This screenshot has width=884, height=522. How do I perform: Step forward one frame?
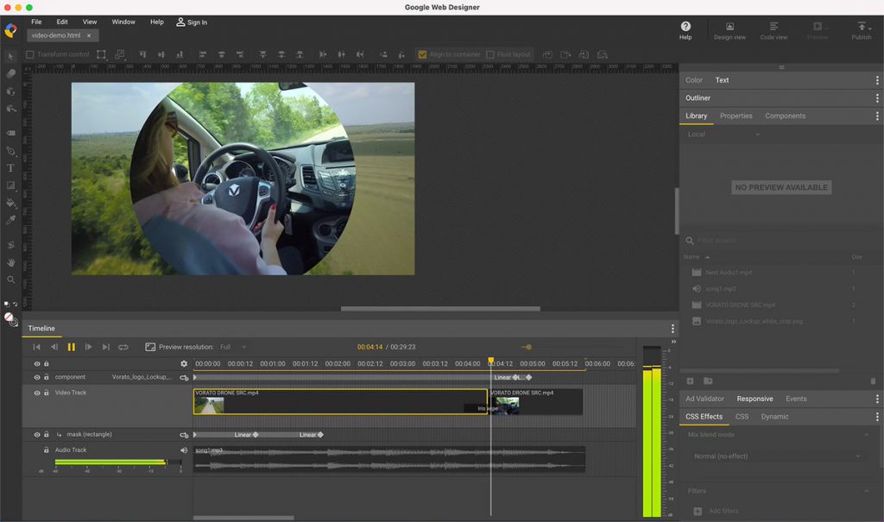88,347
